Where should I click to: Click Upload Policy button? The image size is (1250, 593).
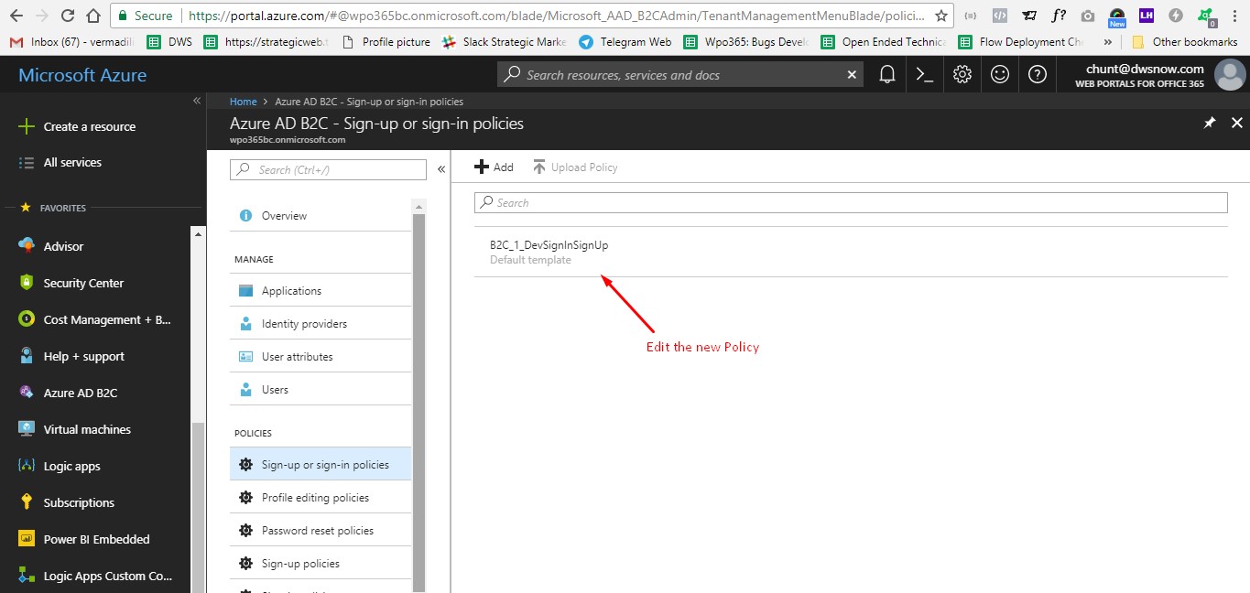pos(575,167)
